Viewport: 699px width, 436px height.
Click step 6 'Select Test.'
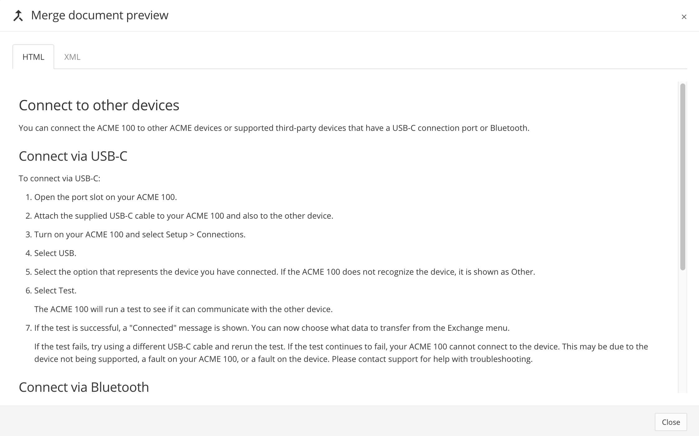55,291
